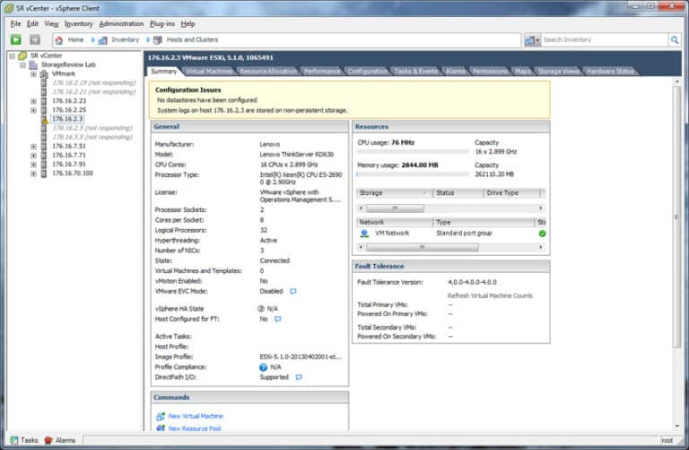689x450 pixels.
Task: Expand host 176.16.7.71 node
Action: coord(33,155)
